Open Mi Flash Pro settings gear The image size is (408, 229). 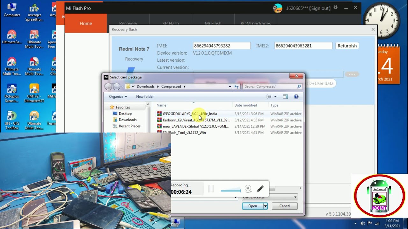click(x=335, y=8)
